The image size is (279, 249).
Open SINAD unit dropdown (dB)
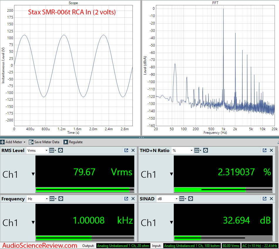167,199
